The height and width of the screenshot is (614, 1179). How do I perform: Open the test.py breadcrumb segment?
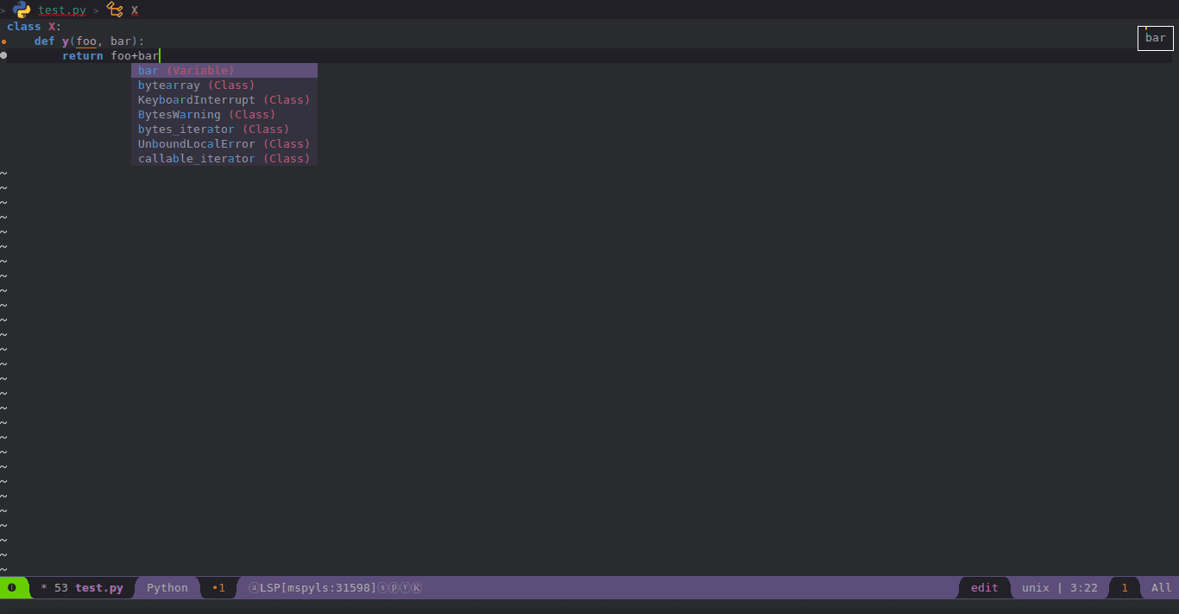[61, 10]
